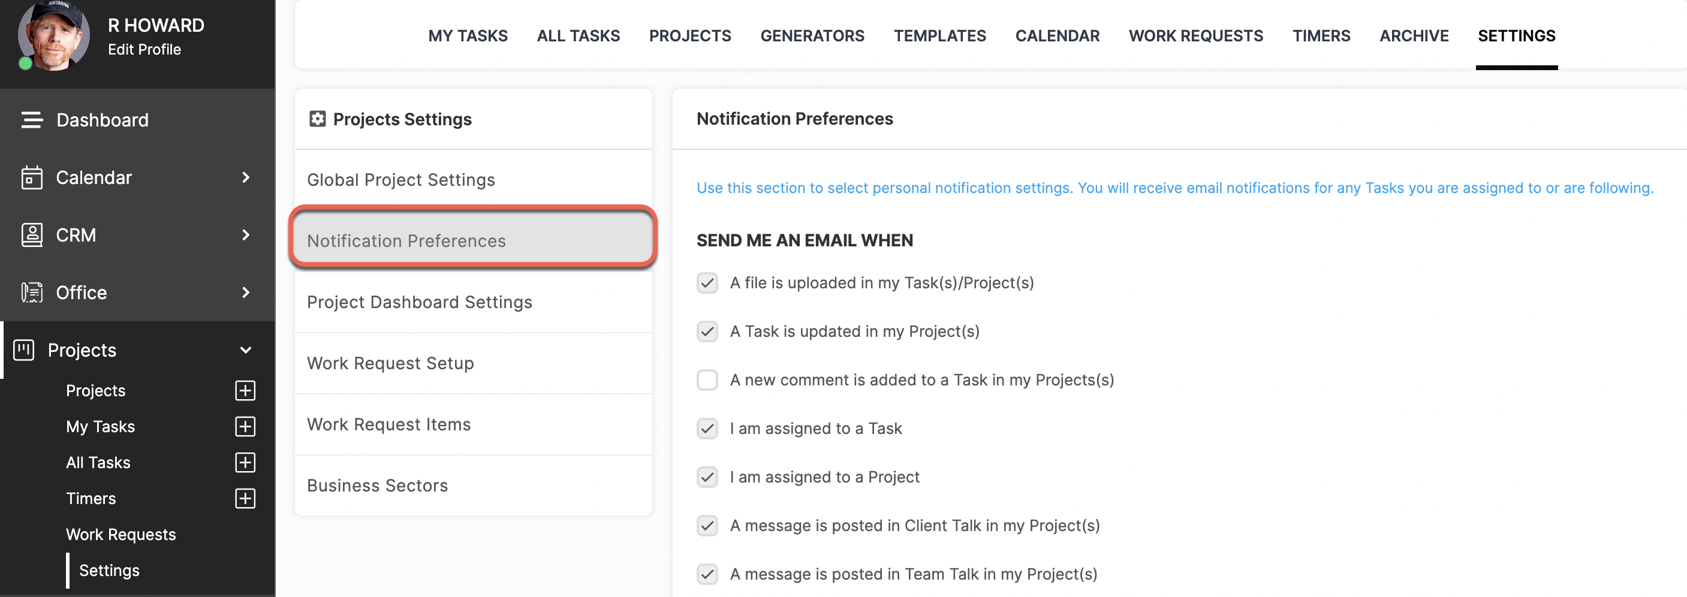Viewport: 1687px width, 597px height.
Task: Start a new timer with plus icon
Action: [245, 499]
